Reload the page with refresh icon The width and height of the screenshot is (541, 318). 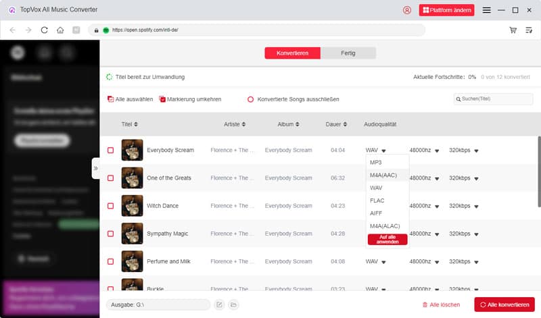tap(45, 30)
